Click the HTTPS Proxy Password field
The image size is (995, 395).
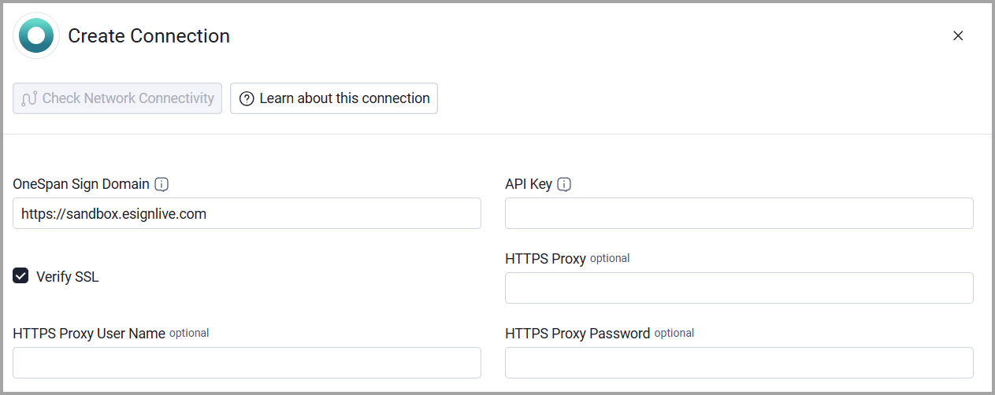(x=739, y=363)
